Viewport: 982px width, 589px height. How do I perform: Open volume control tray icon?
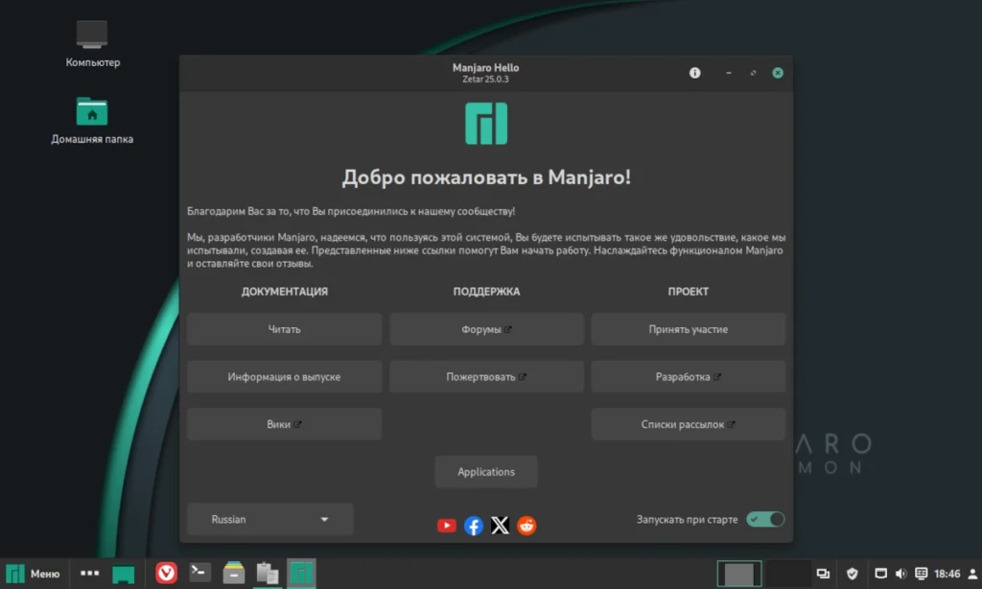click(x=900, y=574)
